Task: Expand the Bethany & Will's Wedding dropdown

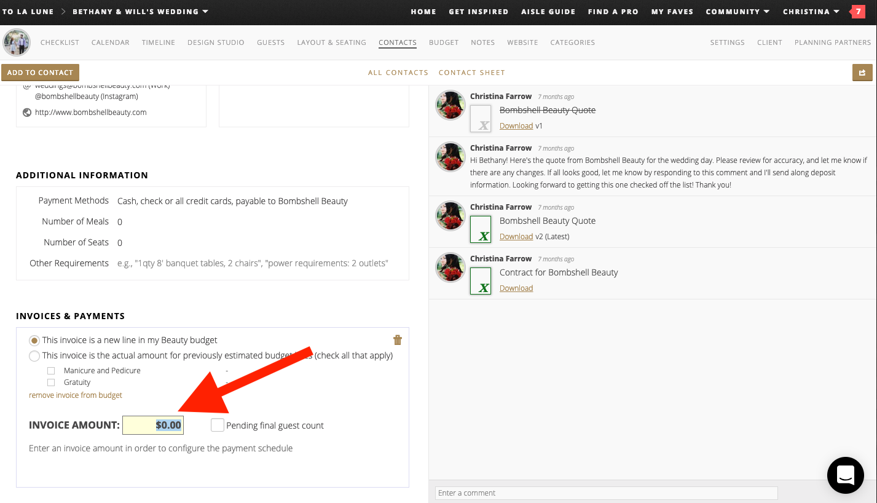Action: (141, 12)
